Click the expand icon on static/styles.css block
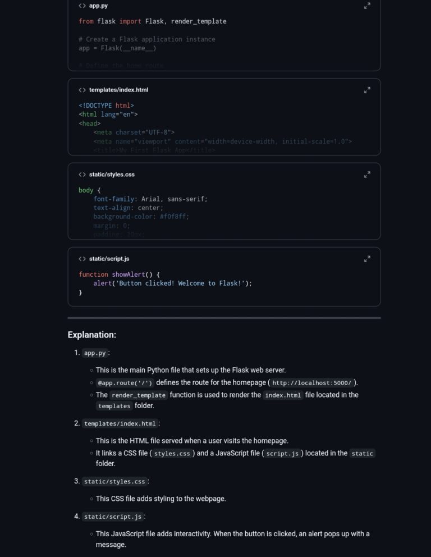 pyautogui.click(x=367, y=175)
